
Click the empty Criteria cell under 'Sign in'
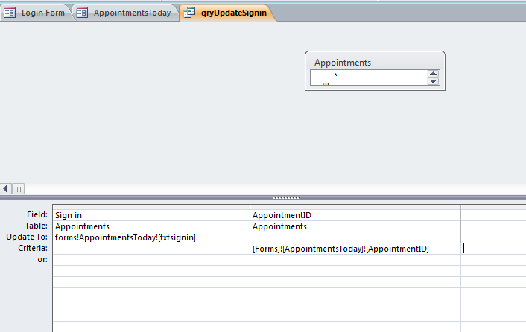pyautogui.click(x=151, y=249)
